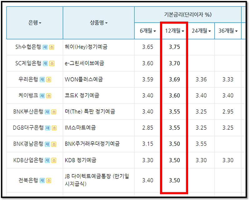This screenshot has width=250, height=201.
Task: Select the e-그린세이브예금 product name
Action: [84, 63]
